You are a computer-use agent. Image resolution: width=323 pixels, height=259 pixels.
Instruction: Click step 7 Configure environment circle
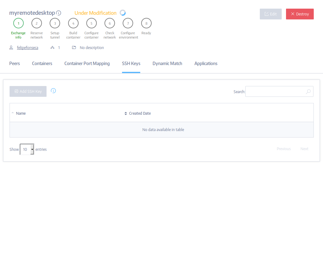128,23
